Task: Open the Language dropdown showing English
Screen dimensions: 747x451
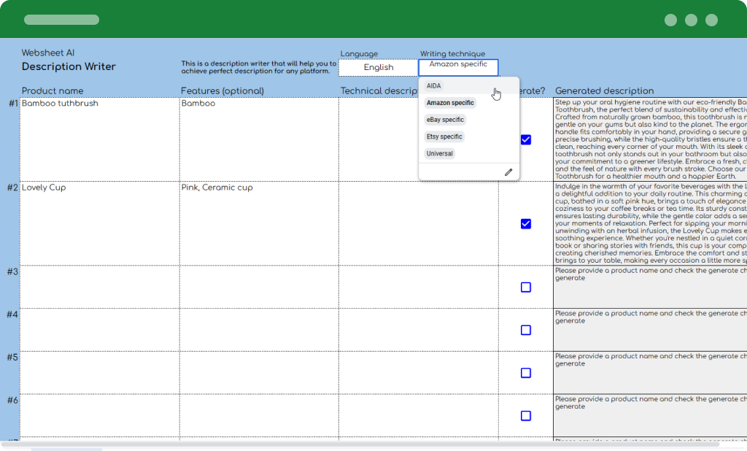Action: (x=378, y=68)
